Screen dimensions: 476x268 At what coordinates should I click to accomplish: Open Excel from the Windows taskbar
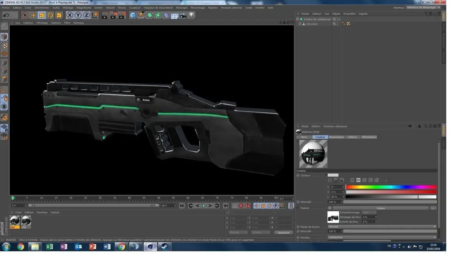(49, 247)
